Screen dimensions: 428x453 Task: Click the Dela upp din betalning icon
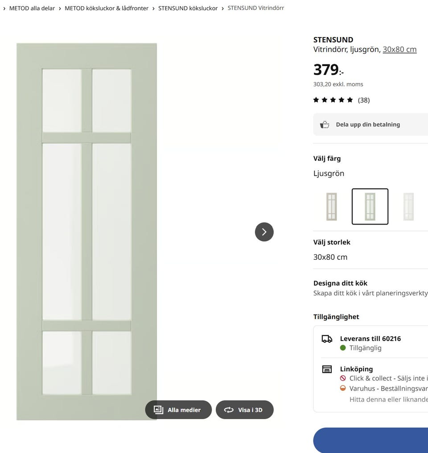point(325,125)
